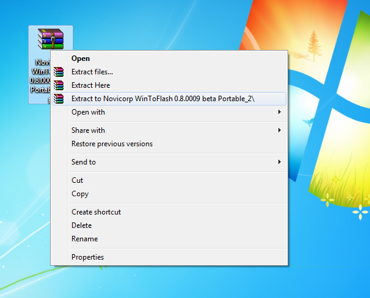Expand the Open with submenu arrow
The image size is (370, 298).
click(x=280, y=112)
